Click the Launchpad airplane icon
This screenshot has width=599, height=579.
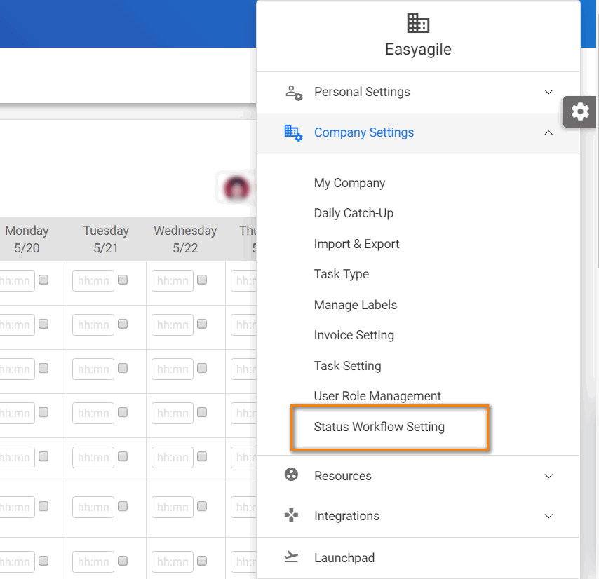click(x=291, y=557)
